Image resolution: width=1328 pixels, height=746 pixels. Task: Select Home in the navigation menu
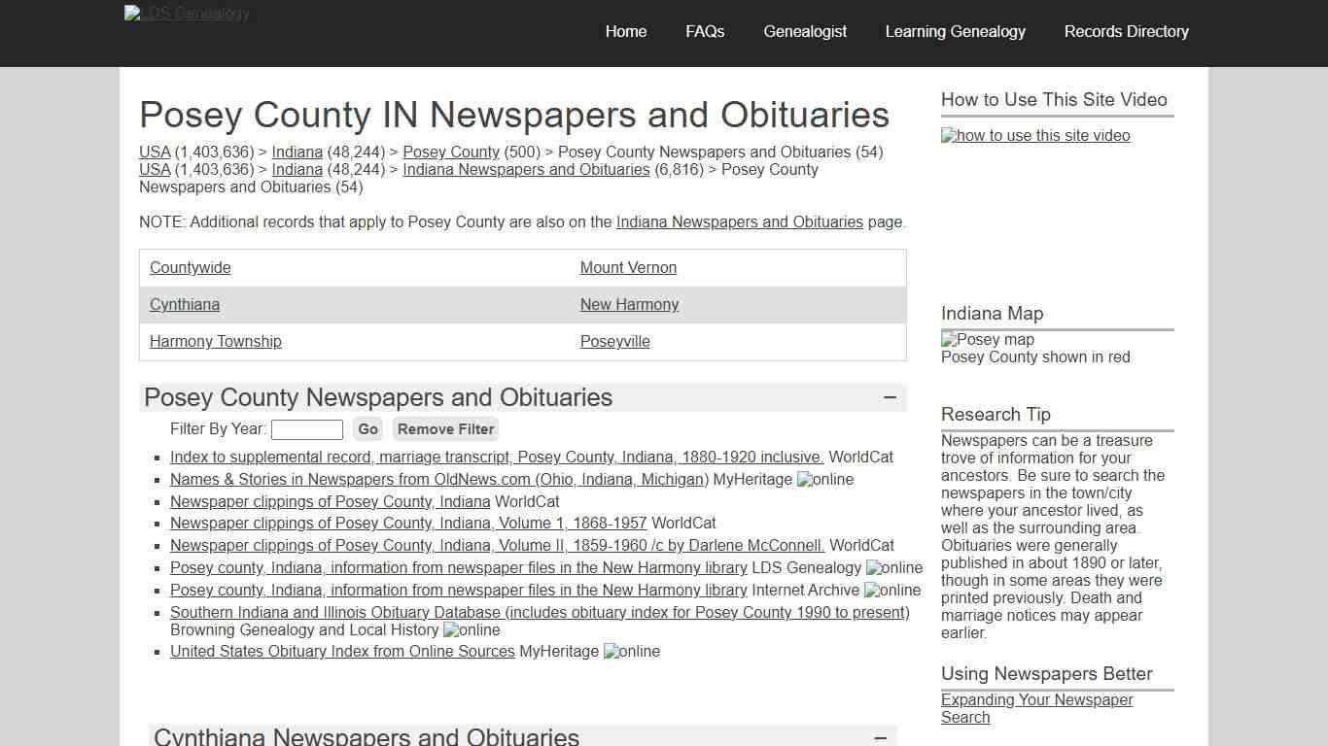coord(625,32)
